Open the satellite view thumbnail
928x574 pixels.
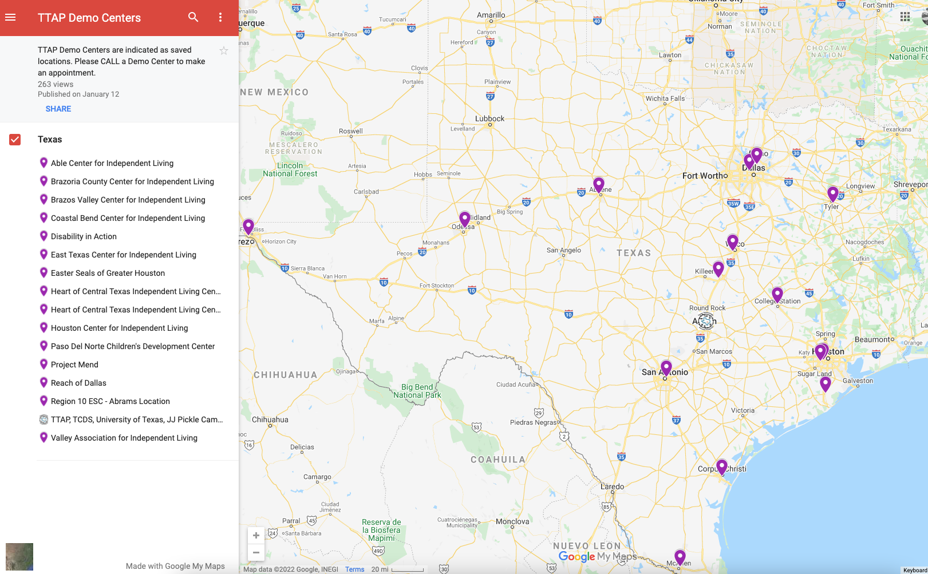point(19,556)
